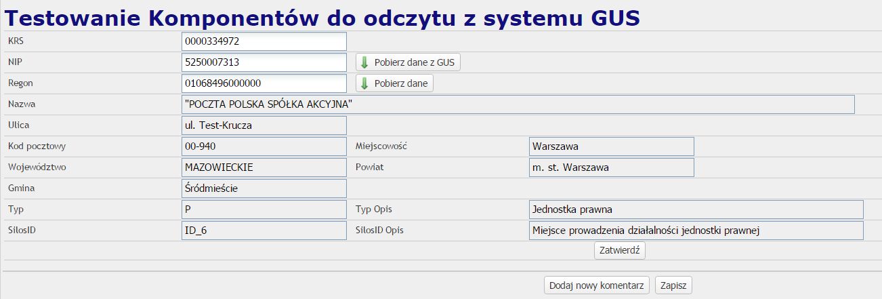882x299 pixels.
Task: Click the Powiat field m. st. Warszawa
Action: (612, 167)
